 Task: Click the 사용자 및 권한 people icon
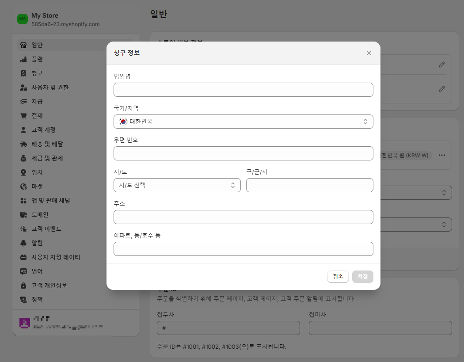pyautogui.click(x=23, y=88)
